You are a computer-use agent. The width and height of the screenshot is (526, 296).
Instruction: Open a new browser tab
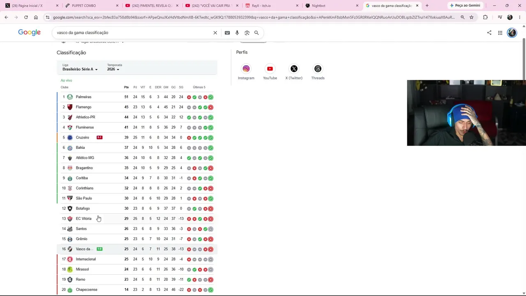pos(427,6)
